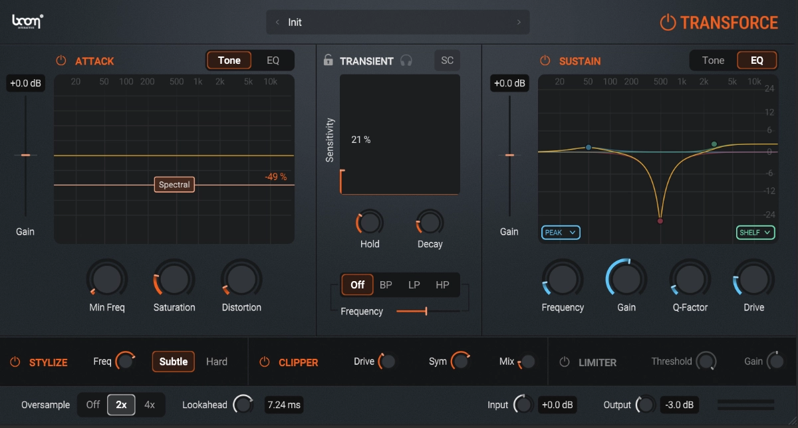Click the transient Frequency slider
Image resolution: width=798 pixels, height=428 pixels.
(428, 310)
